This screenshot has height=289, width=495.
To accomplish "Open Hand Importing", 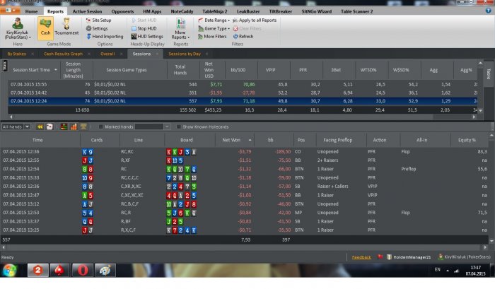I will click(105, 37).
